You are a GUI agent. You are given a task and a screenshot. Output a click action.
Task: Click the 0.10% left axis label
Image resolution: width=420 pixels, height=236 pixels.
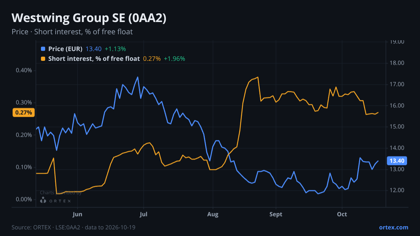(24, 167)
